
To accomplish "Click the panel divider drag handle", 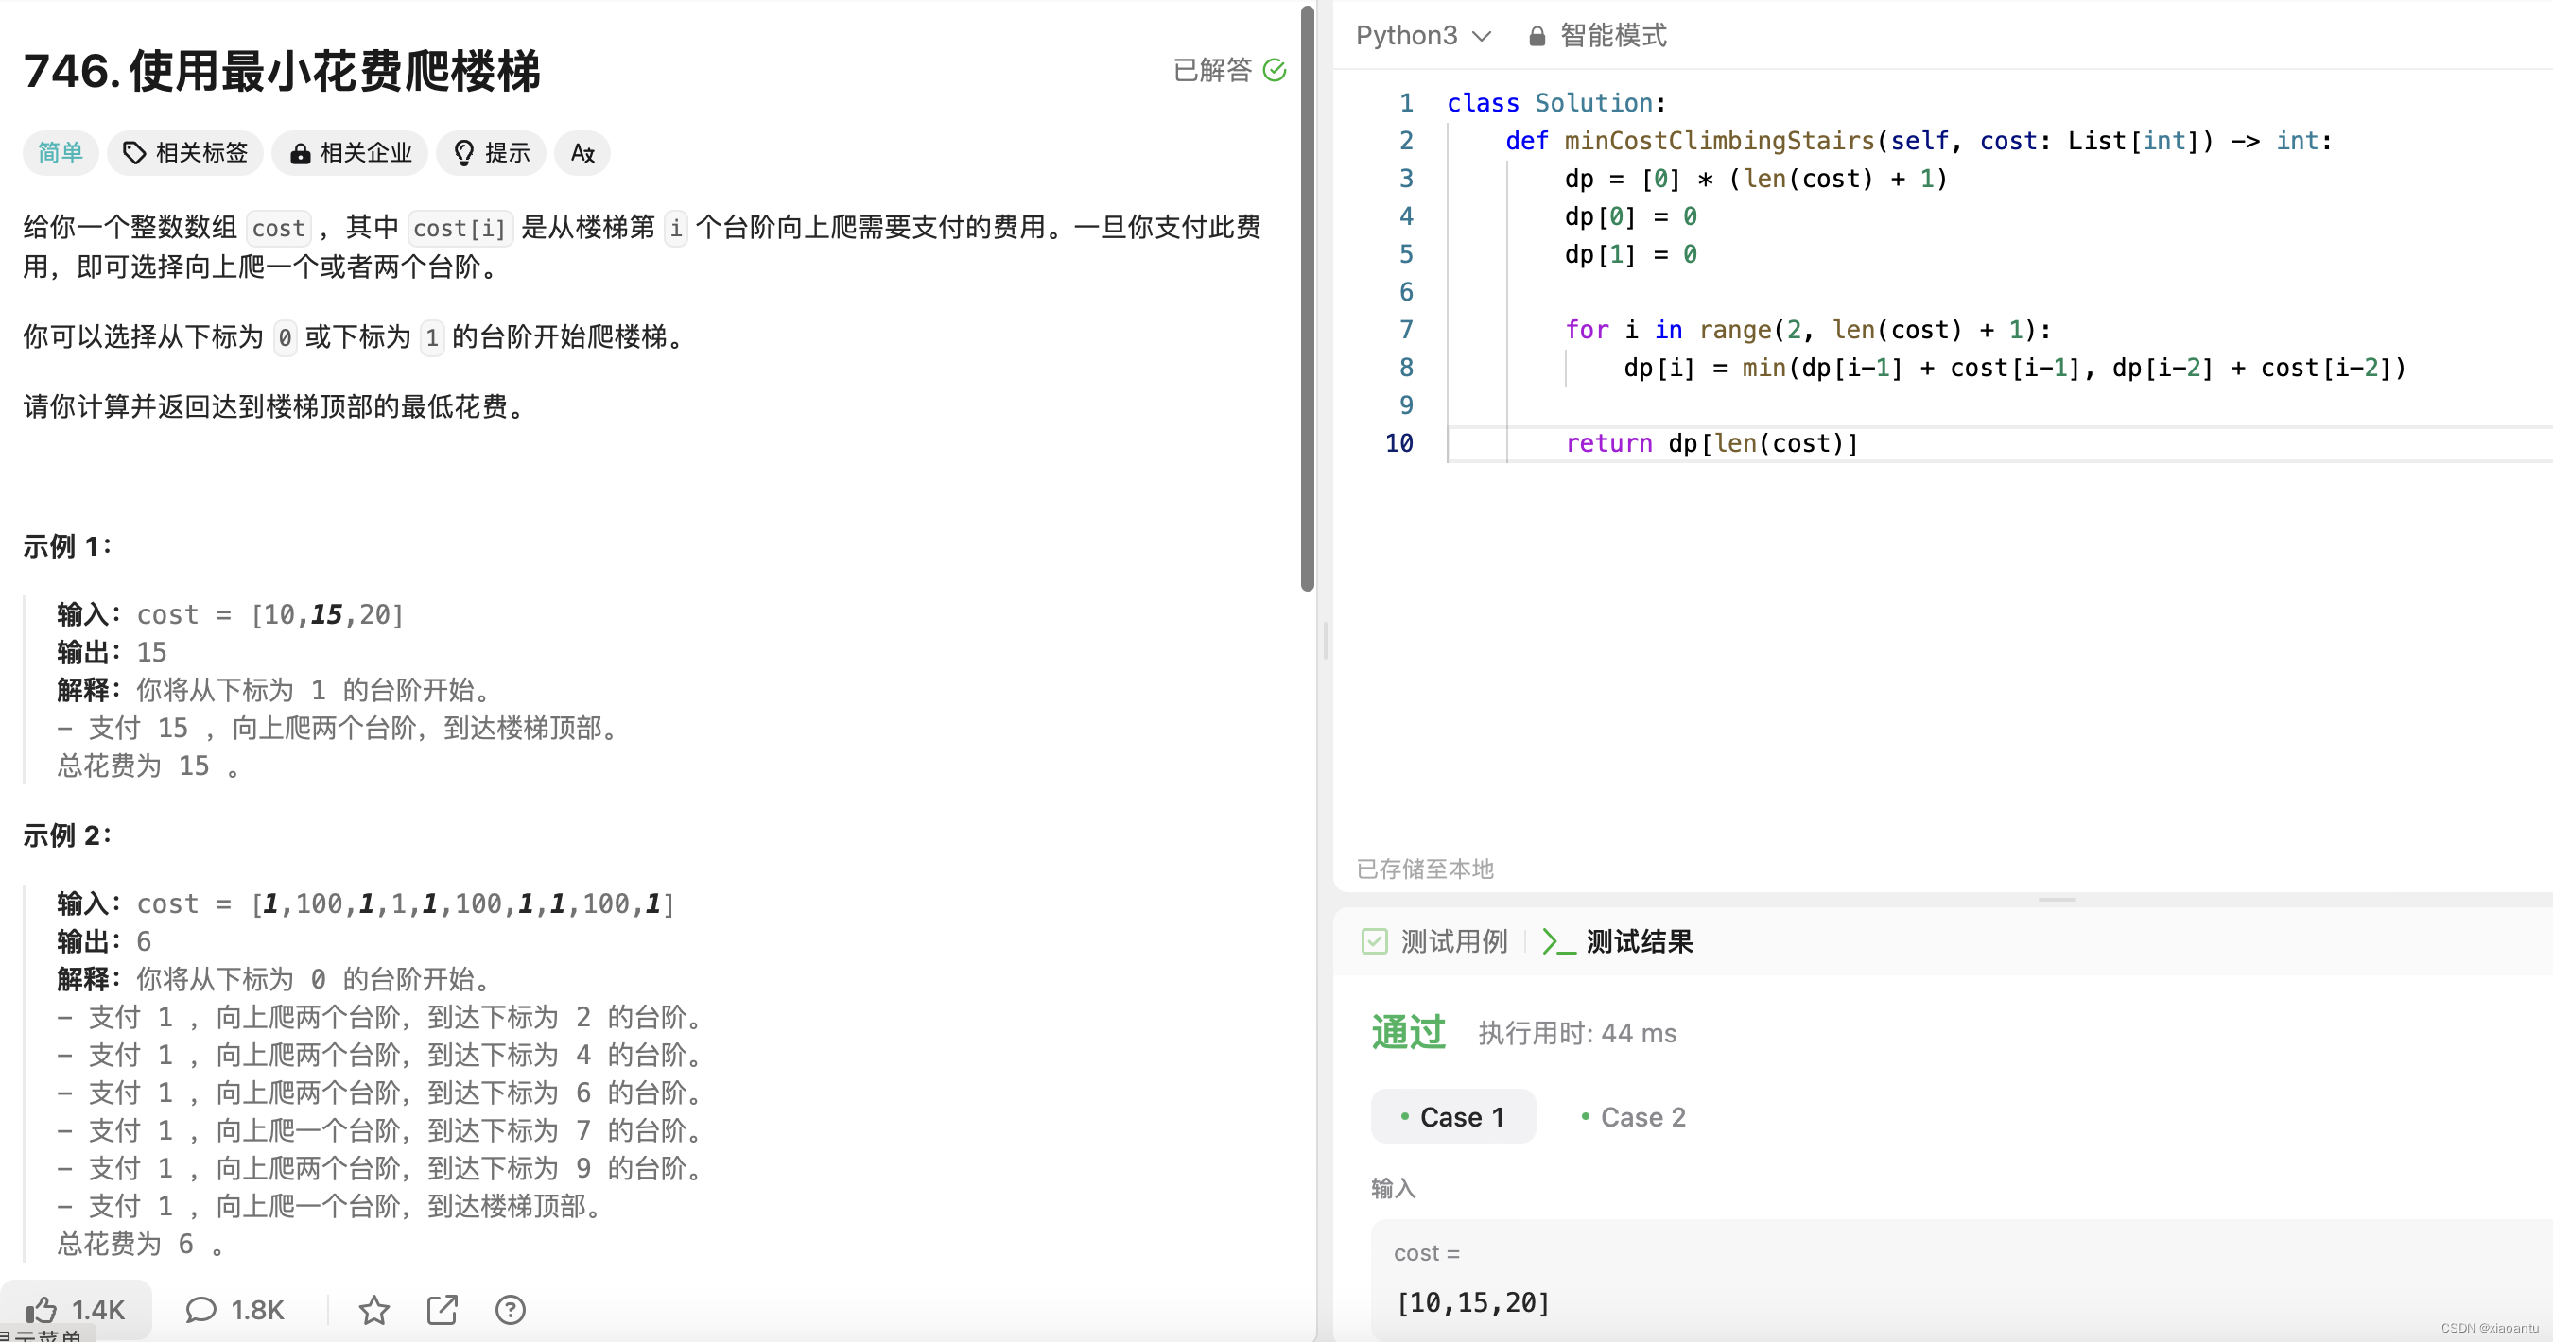I will point(1325,641).
